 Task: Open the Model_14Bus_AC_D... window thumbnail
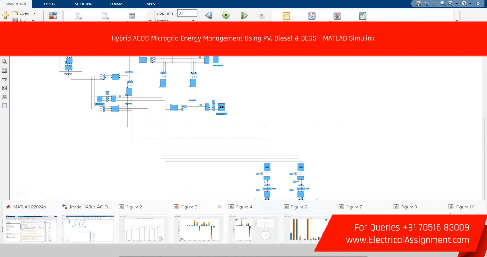click(x=88, y=229)
